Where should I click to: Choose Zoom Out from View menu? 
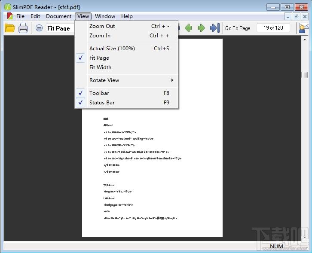pyautogui.click(x=126, y=26)
